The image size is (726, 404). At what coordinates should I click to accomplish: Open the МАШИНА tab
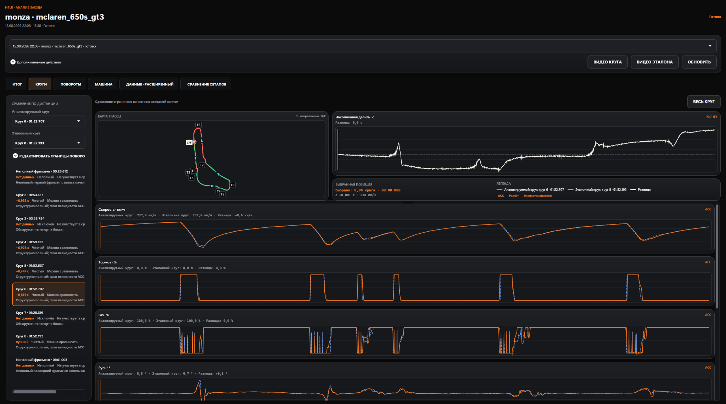pyautogui.click(x=104, y=84)
